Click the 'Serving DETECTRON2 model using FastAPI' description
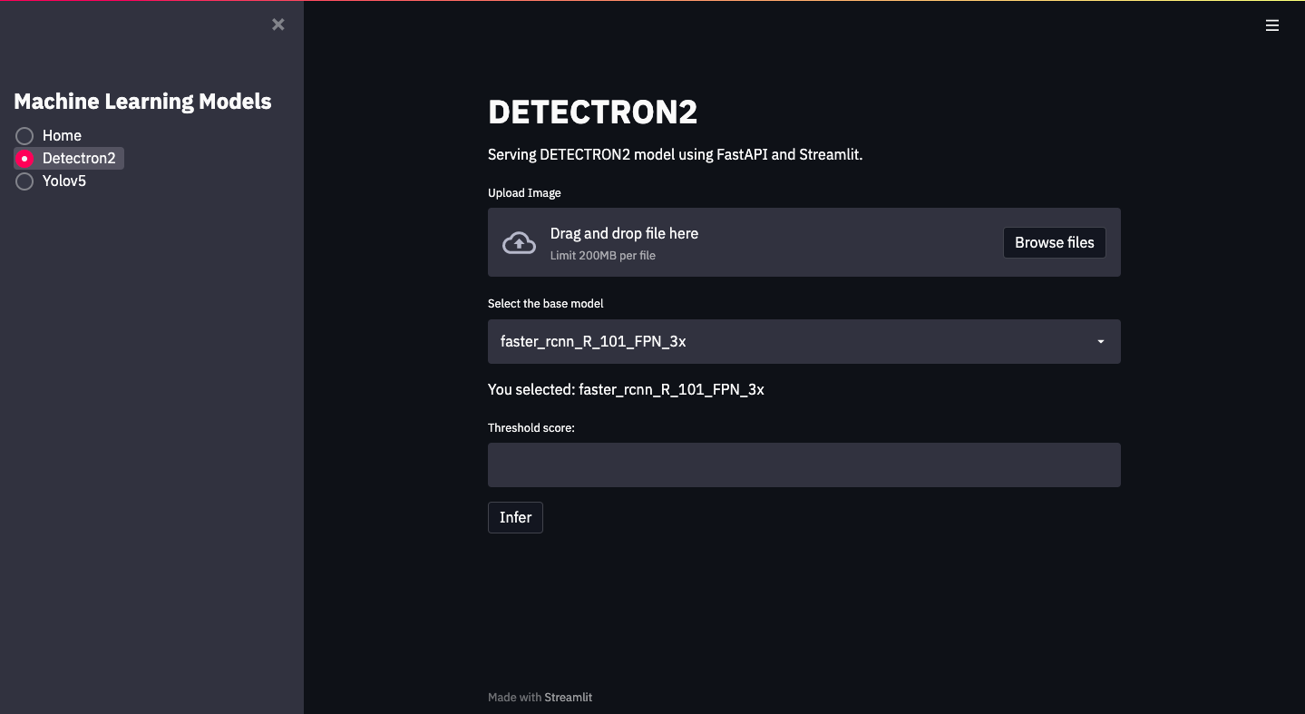Image resolution: width=1305 pixels, height=714 pixels. (675, 154)
